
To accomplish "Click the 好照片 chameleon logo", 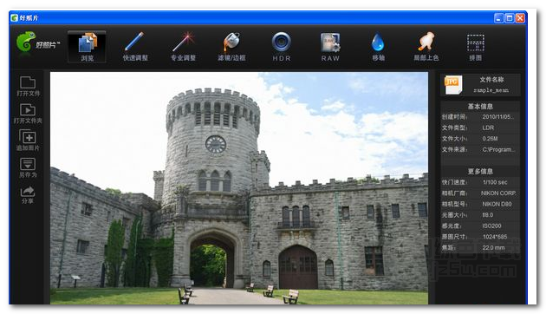I will point(26,42).
